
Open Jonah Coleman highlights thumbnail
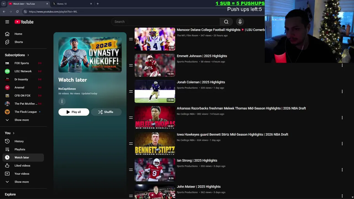[x=155, y=91]
